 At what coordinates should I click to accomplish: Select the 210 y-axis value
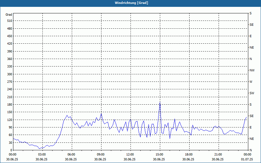(10, 97)
